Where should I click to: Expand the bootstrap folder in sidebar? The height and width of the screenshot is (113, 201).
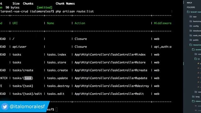[195, 21]
